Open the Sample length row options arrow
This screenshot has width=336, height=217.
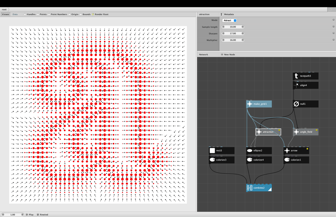tap(333, 27)
